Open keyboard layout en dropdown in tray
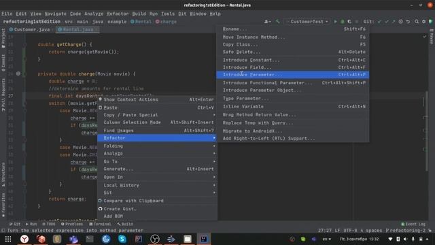This screenshot has width=435, height=245. [x=326, y=239]
